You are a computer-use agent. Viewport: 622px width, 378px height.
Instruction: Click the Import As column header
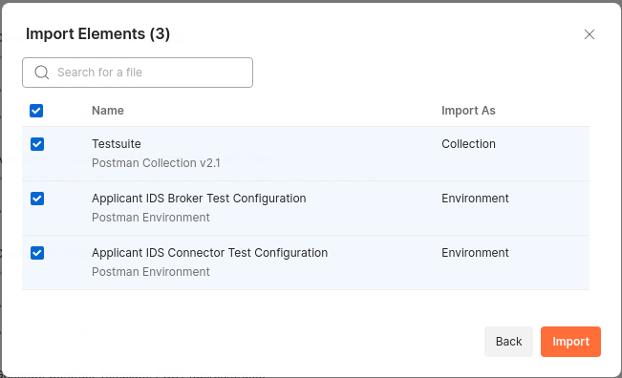468,111
